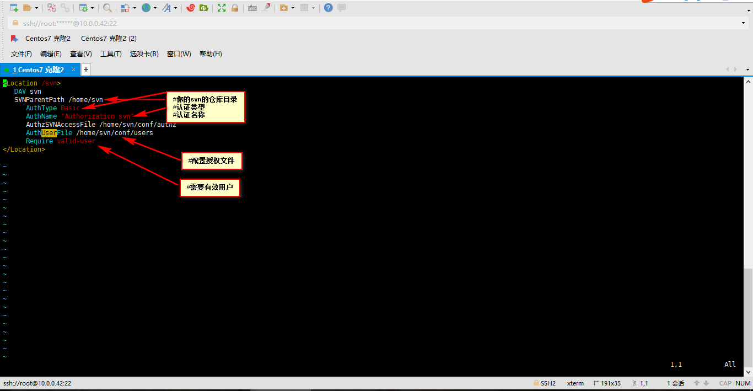Click the speech bubble toolbar icon
This screenshot has width=753, height=391.
(x=341, y=8)
